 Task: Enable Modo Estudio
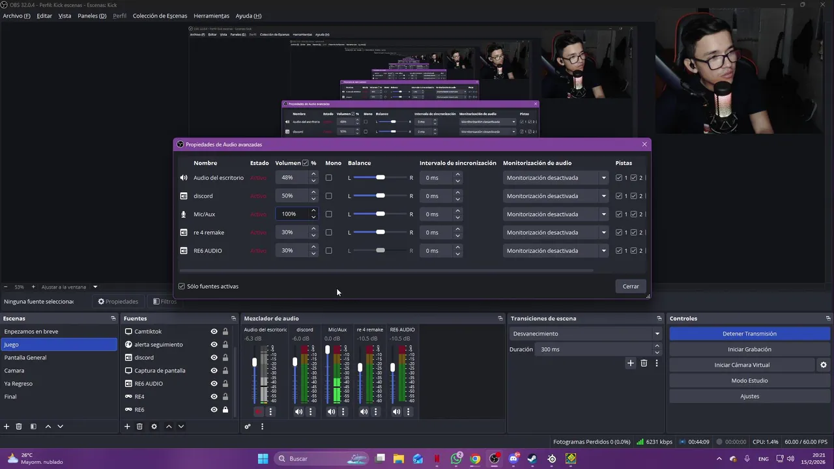click(749, 380)
